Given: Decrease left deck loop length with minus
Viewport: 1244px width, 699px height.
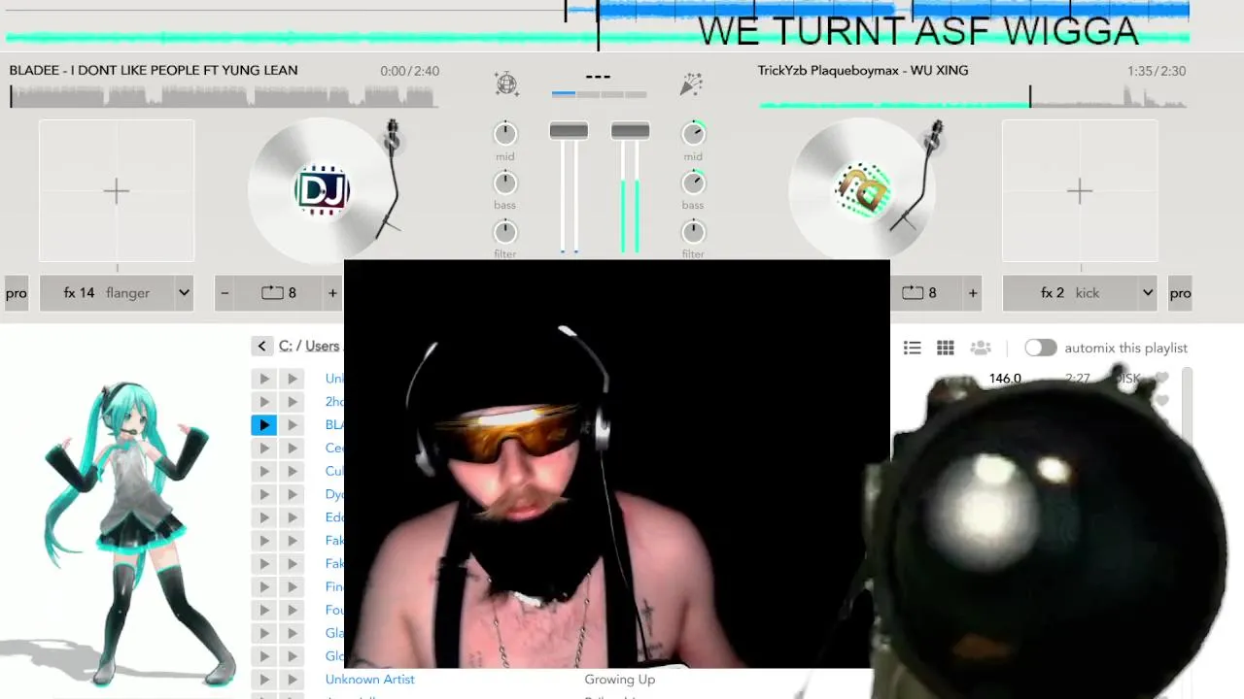Looking at the screenshot, I should coord(225,292).
